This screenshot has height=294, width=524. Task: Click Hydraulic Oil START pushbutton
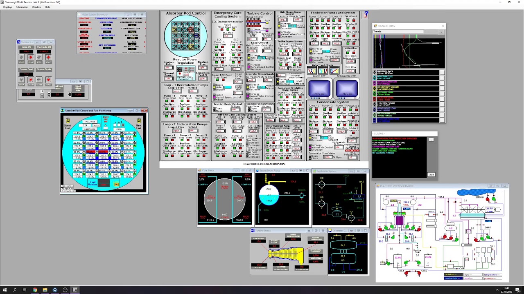(48, 58)
